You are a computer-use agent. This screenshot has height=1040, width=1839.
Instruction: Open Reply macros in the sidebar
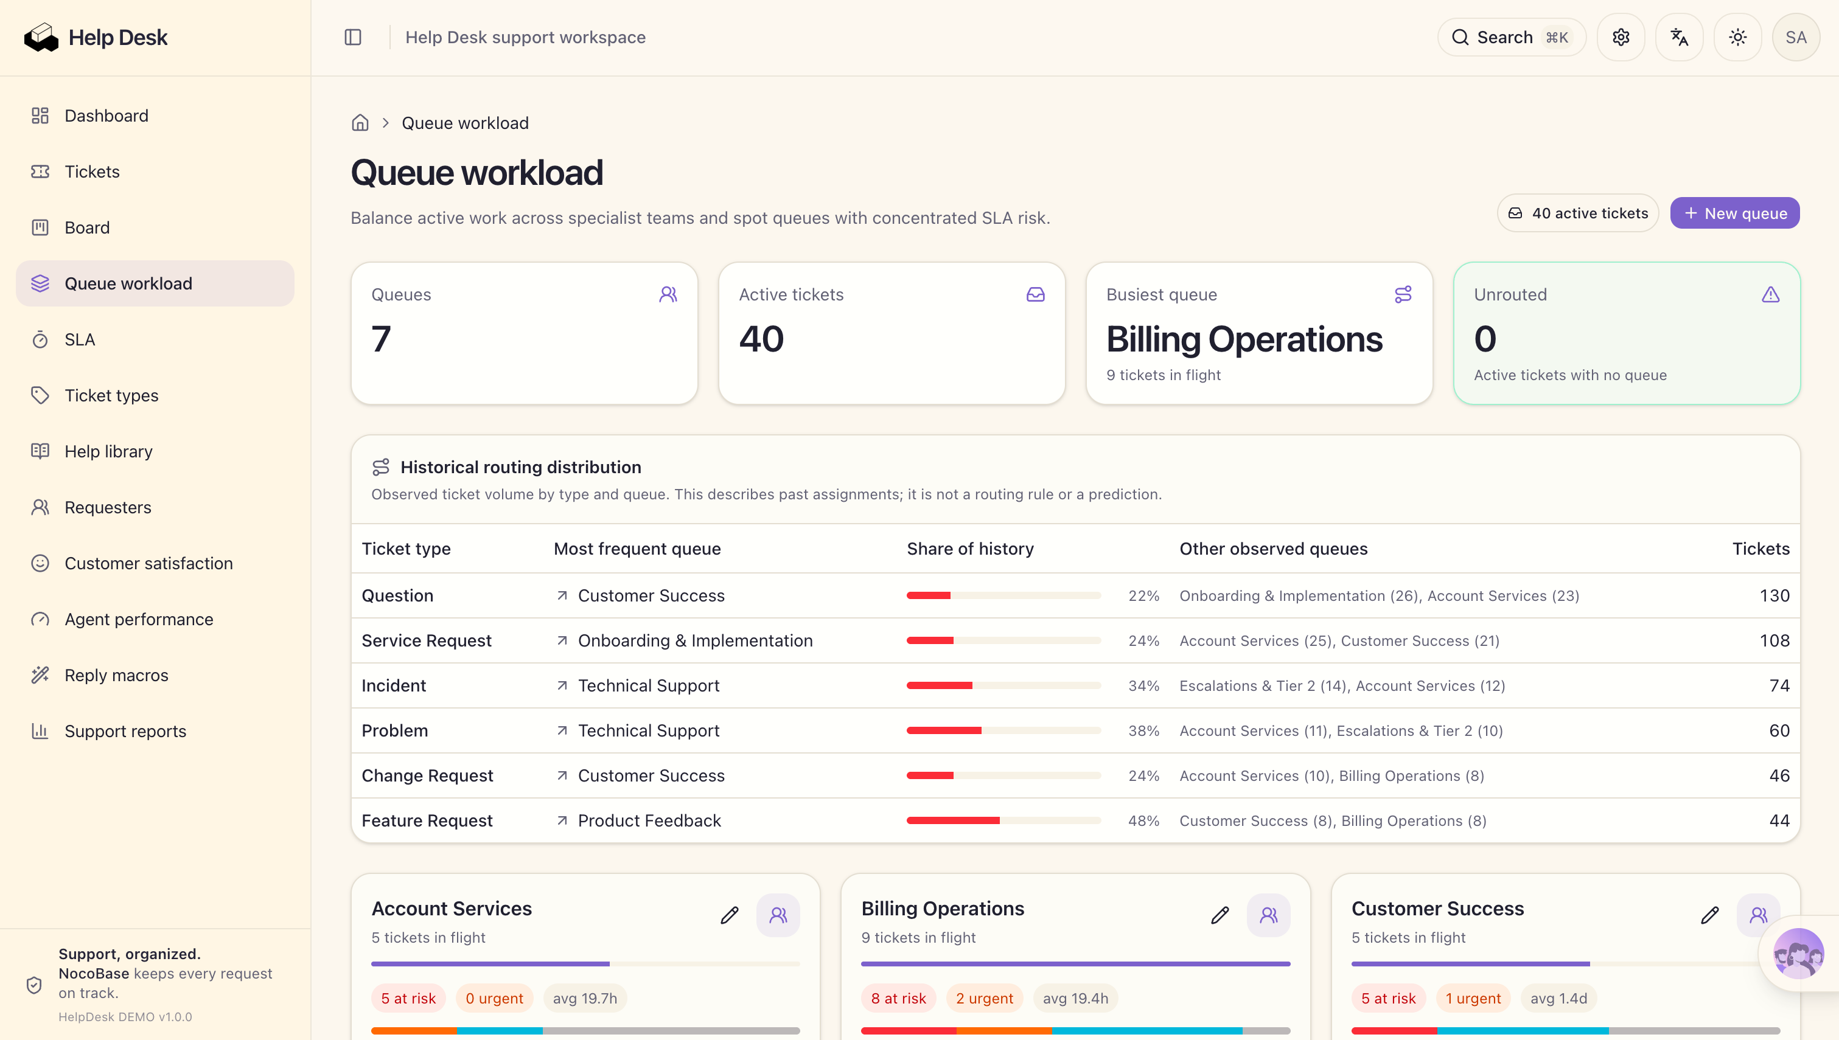[155, 675]
